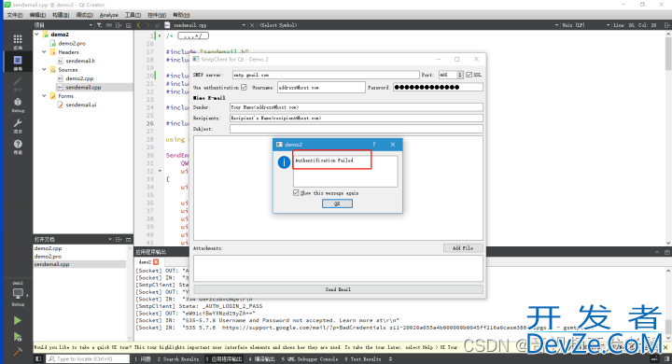Go back with the yellow left arrow

pos(139,25)
